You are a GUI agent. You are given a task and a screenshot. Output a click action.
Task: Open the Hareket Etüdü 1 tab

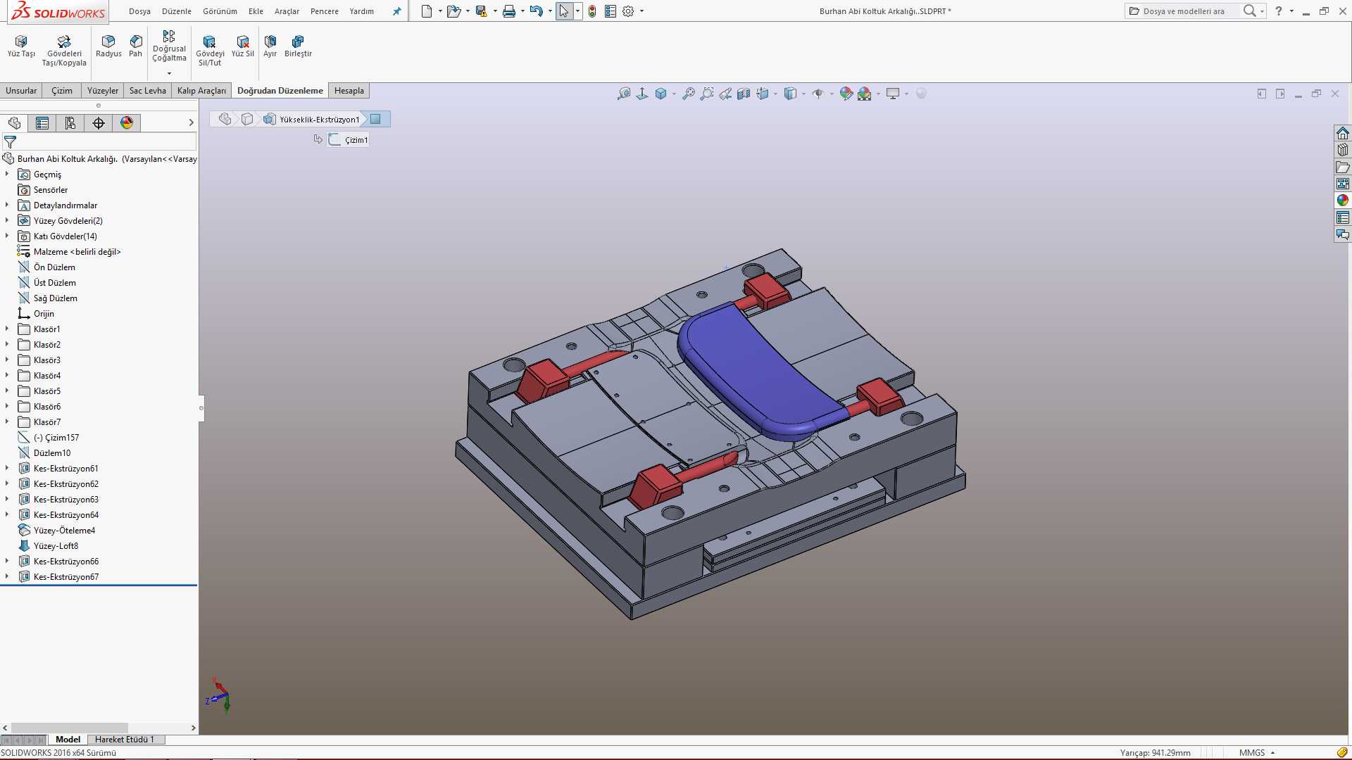click(124, 740)
